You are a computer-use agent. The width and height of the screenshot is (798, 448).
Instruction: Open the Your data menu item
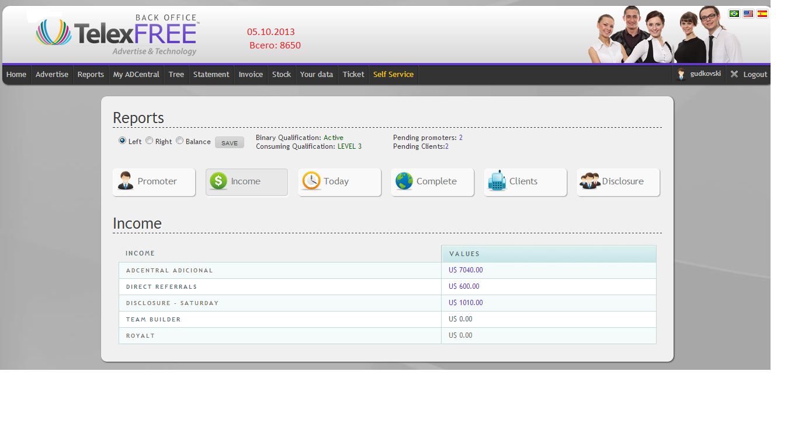pos(317,74)
